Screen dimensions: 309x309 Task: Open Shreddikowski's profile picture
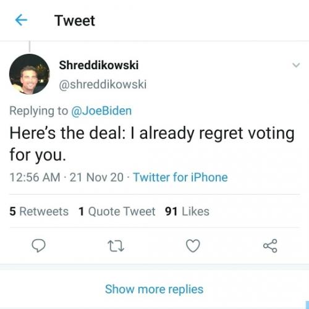click(x=30, y=74)
